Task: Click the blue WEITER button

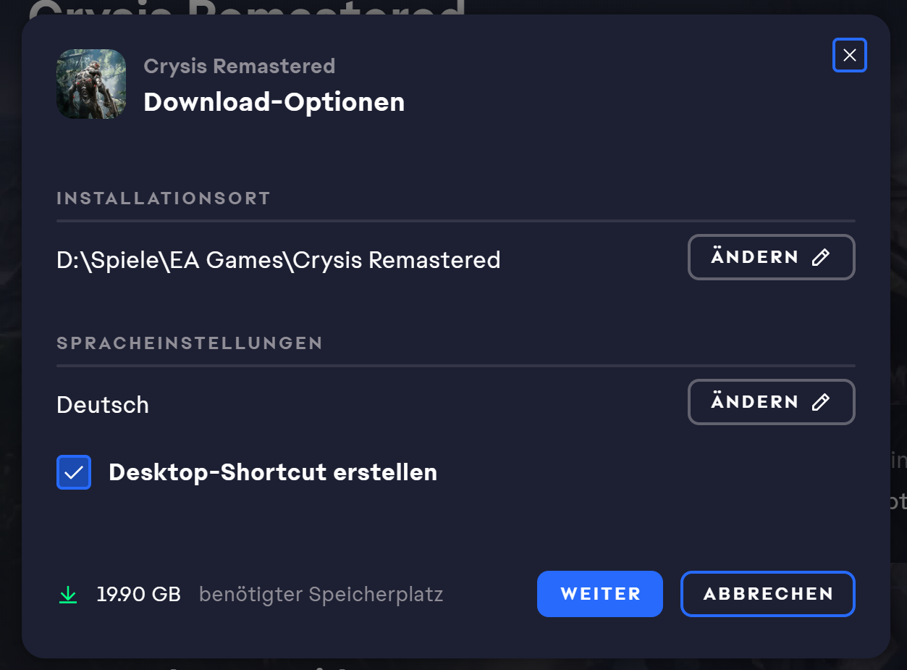Action: coord(599,594)
